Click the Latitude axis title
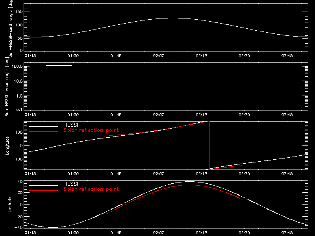Viewport: 315px width, 236px height. pyautogui.click(x=9, y=205)
